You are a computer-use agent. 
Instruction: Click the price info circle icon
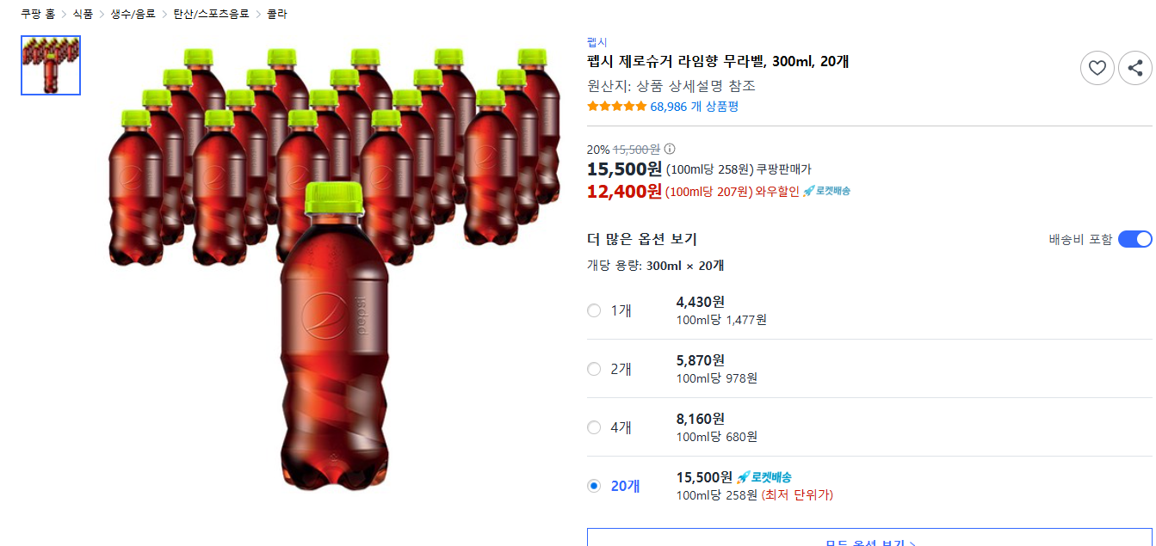[x=670, y=149]
